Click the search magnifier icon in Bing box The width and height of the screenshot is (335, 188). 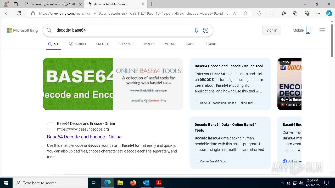pos(49,30)
